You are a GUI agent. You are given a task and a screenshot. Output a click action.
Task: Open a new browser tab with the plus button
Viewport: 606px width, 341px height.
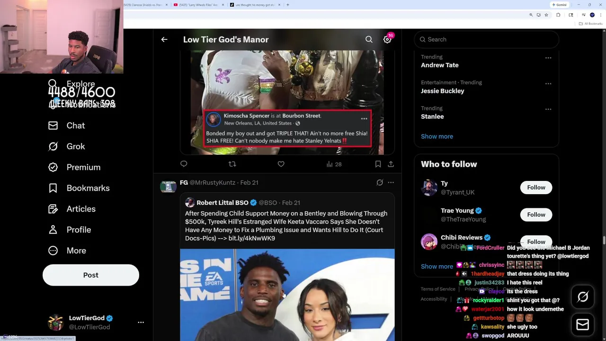point(287,5)
